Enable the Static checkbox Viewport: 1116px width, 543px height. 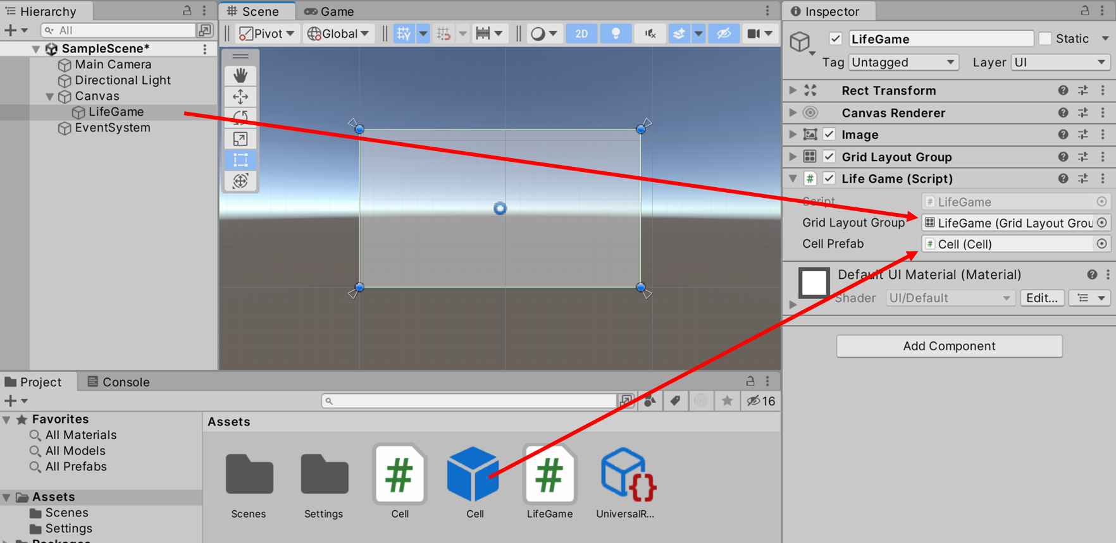(x=1045, y=39)
